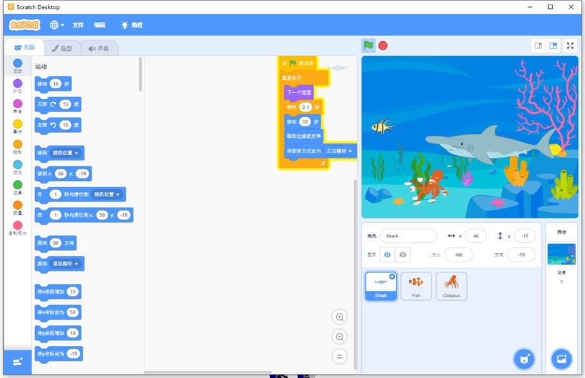The height and width of the screenshot is (378, 585).
Task: Open the 文件 menu
Action: pos(78,25)
